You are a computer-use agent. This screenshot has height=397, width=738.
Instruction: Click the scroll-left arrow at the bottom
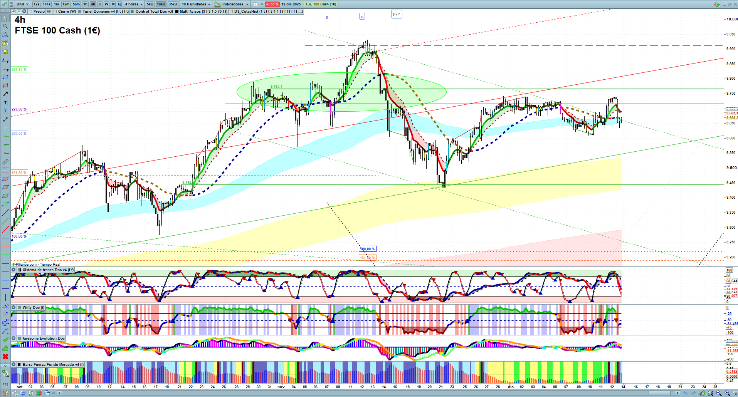pyautogui.click(x=59, y=393)
